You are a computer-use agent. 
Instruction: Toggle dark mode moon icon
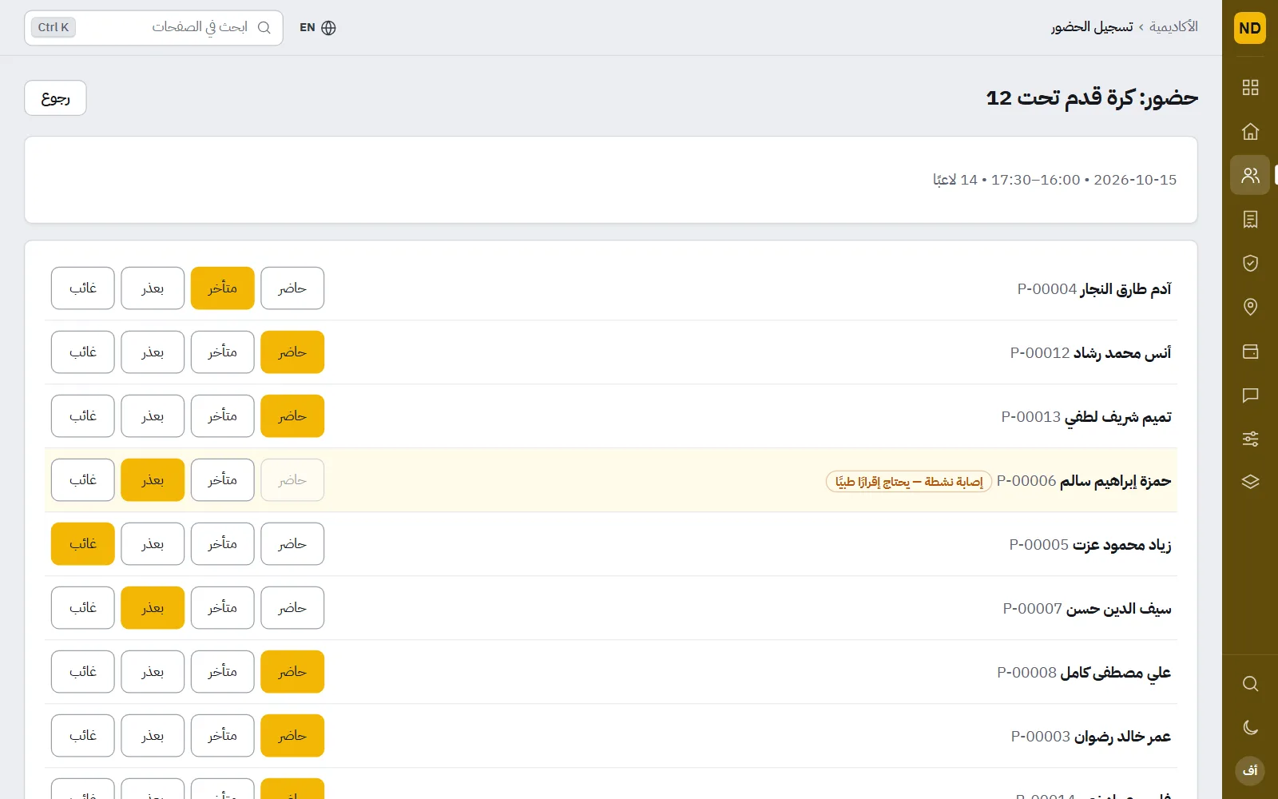1250,727
